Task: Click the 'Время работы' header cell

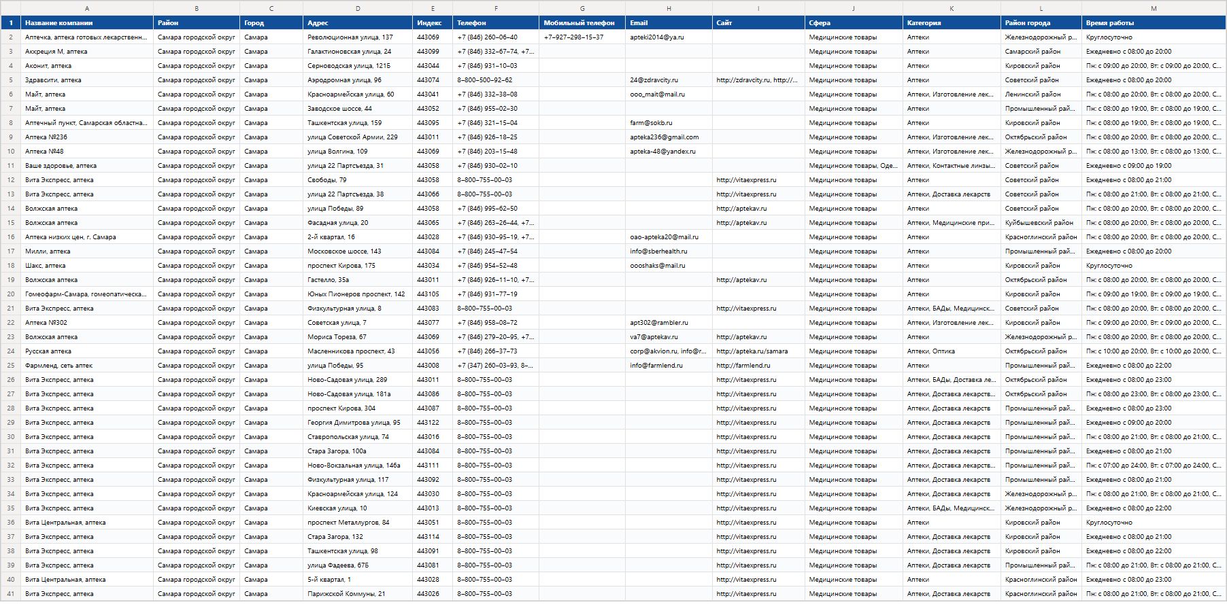Action: coord(1154,23)
